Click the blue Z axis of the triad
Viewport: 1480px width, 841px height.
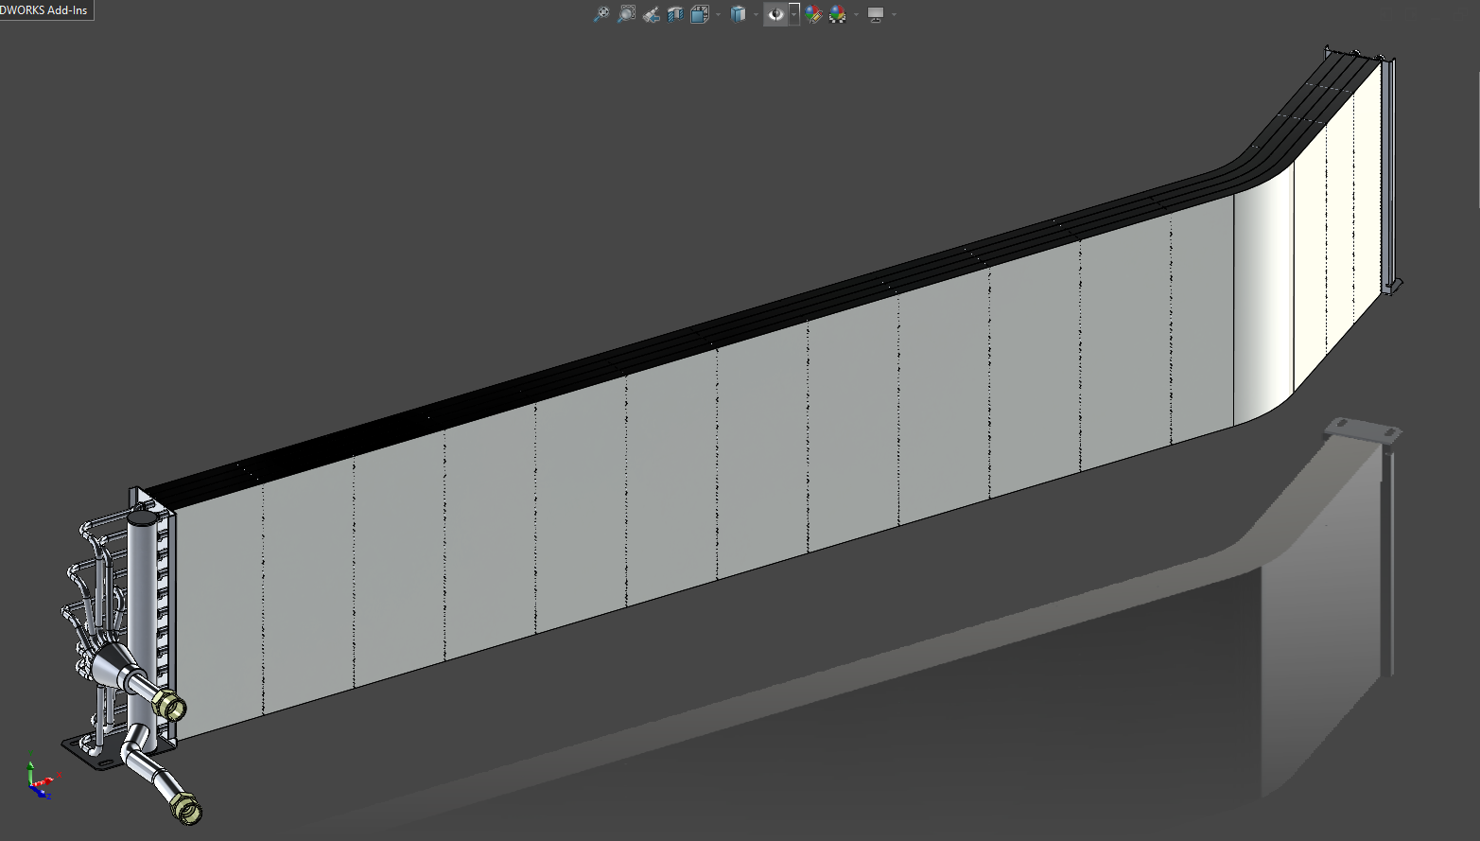coord(40,791)
